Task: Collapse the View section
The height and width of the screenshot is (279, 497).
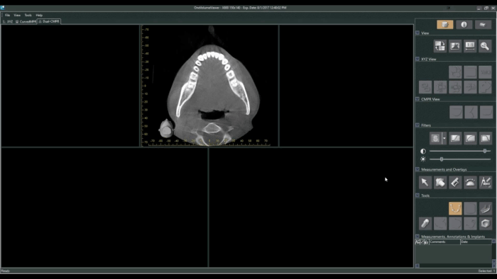Action: pos(417,33)
